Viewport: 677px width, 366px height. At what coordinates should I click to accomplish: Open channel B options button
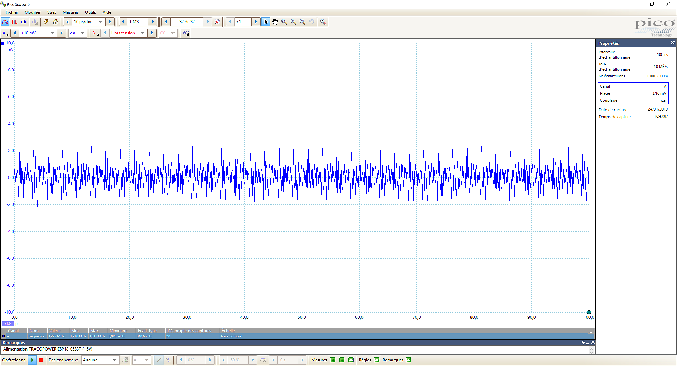[95, 33]
